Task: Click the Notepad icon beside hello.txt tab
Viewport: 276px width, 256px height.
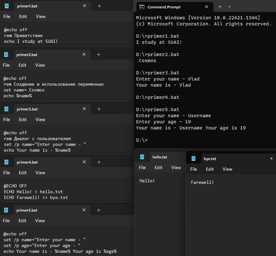Action: point(142,157)
